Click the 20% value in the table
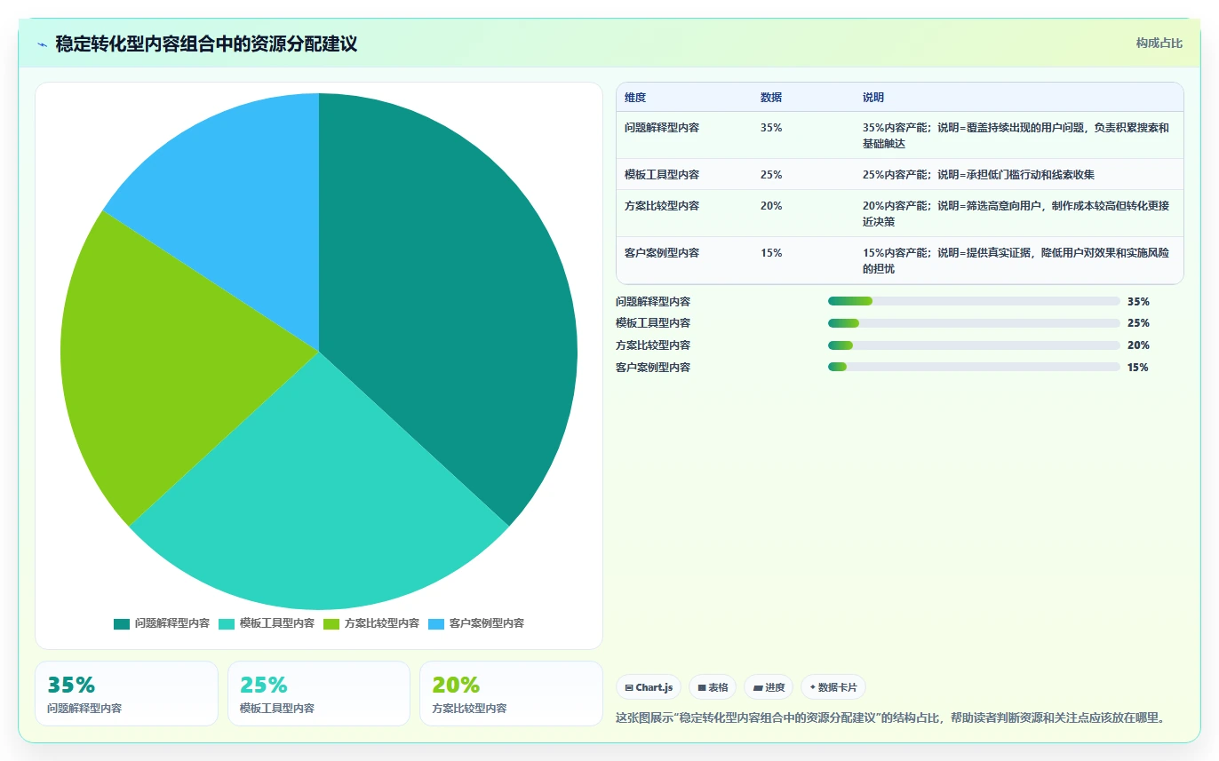The width and height of the screenshot is (1219, 761). point(771,206)
